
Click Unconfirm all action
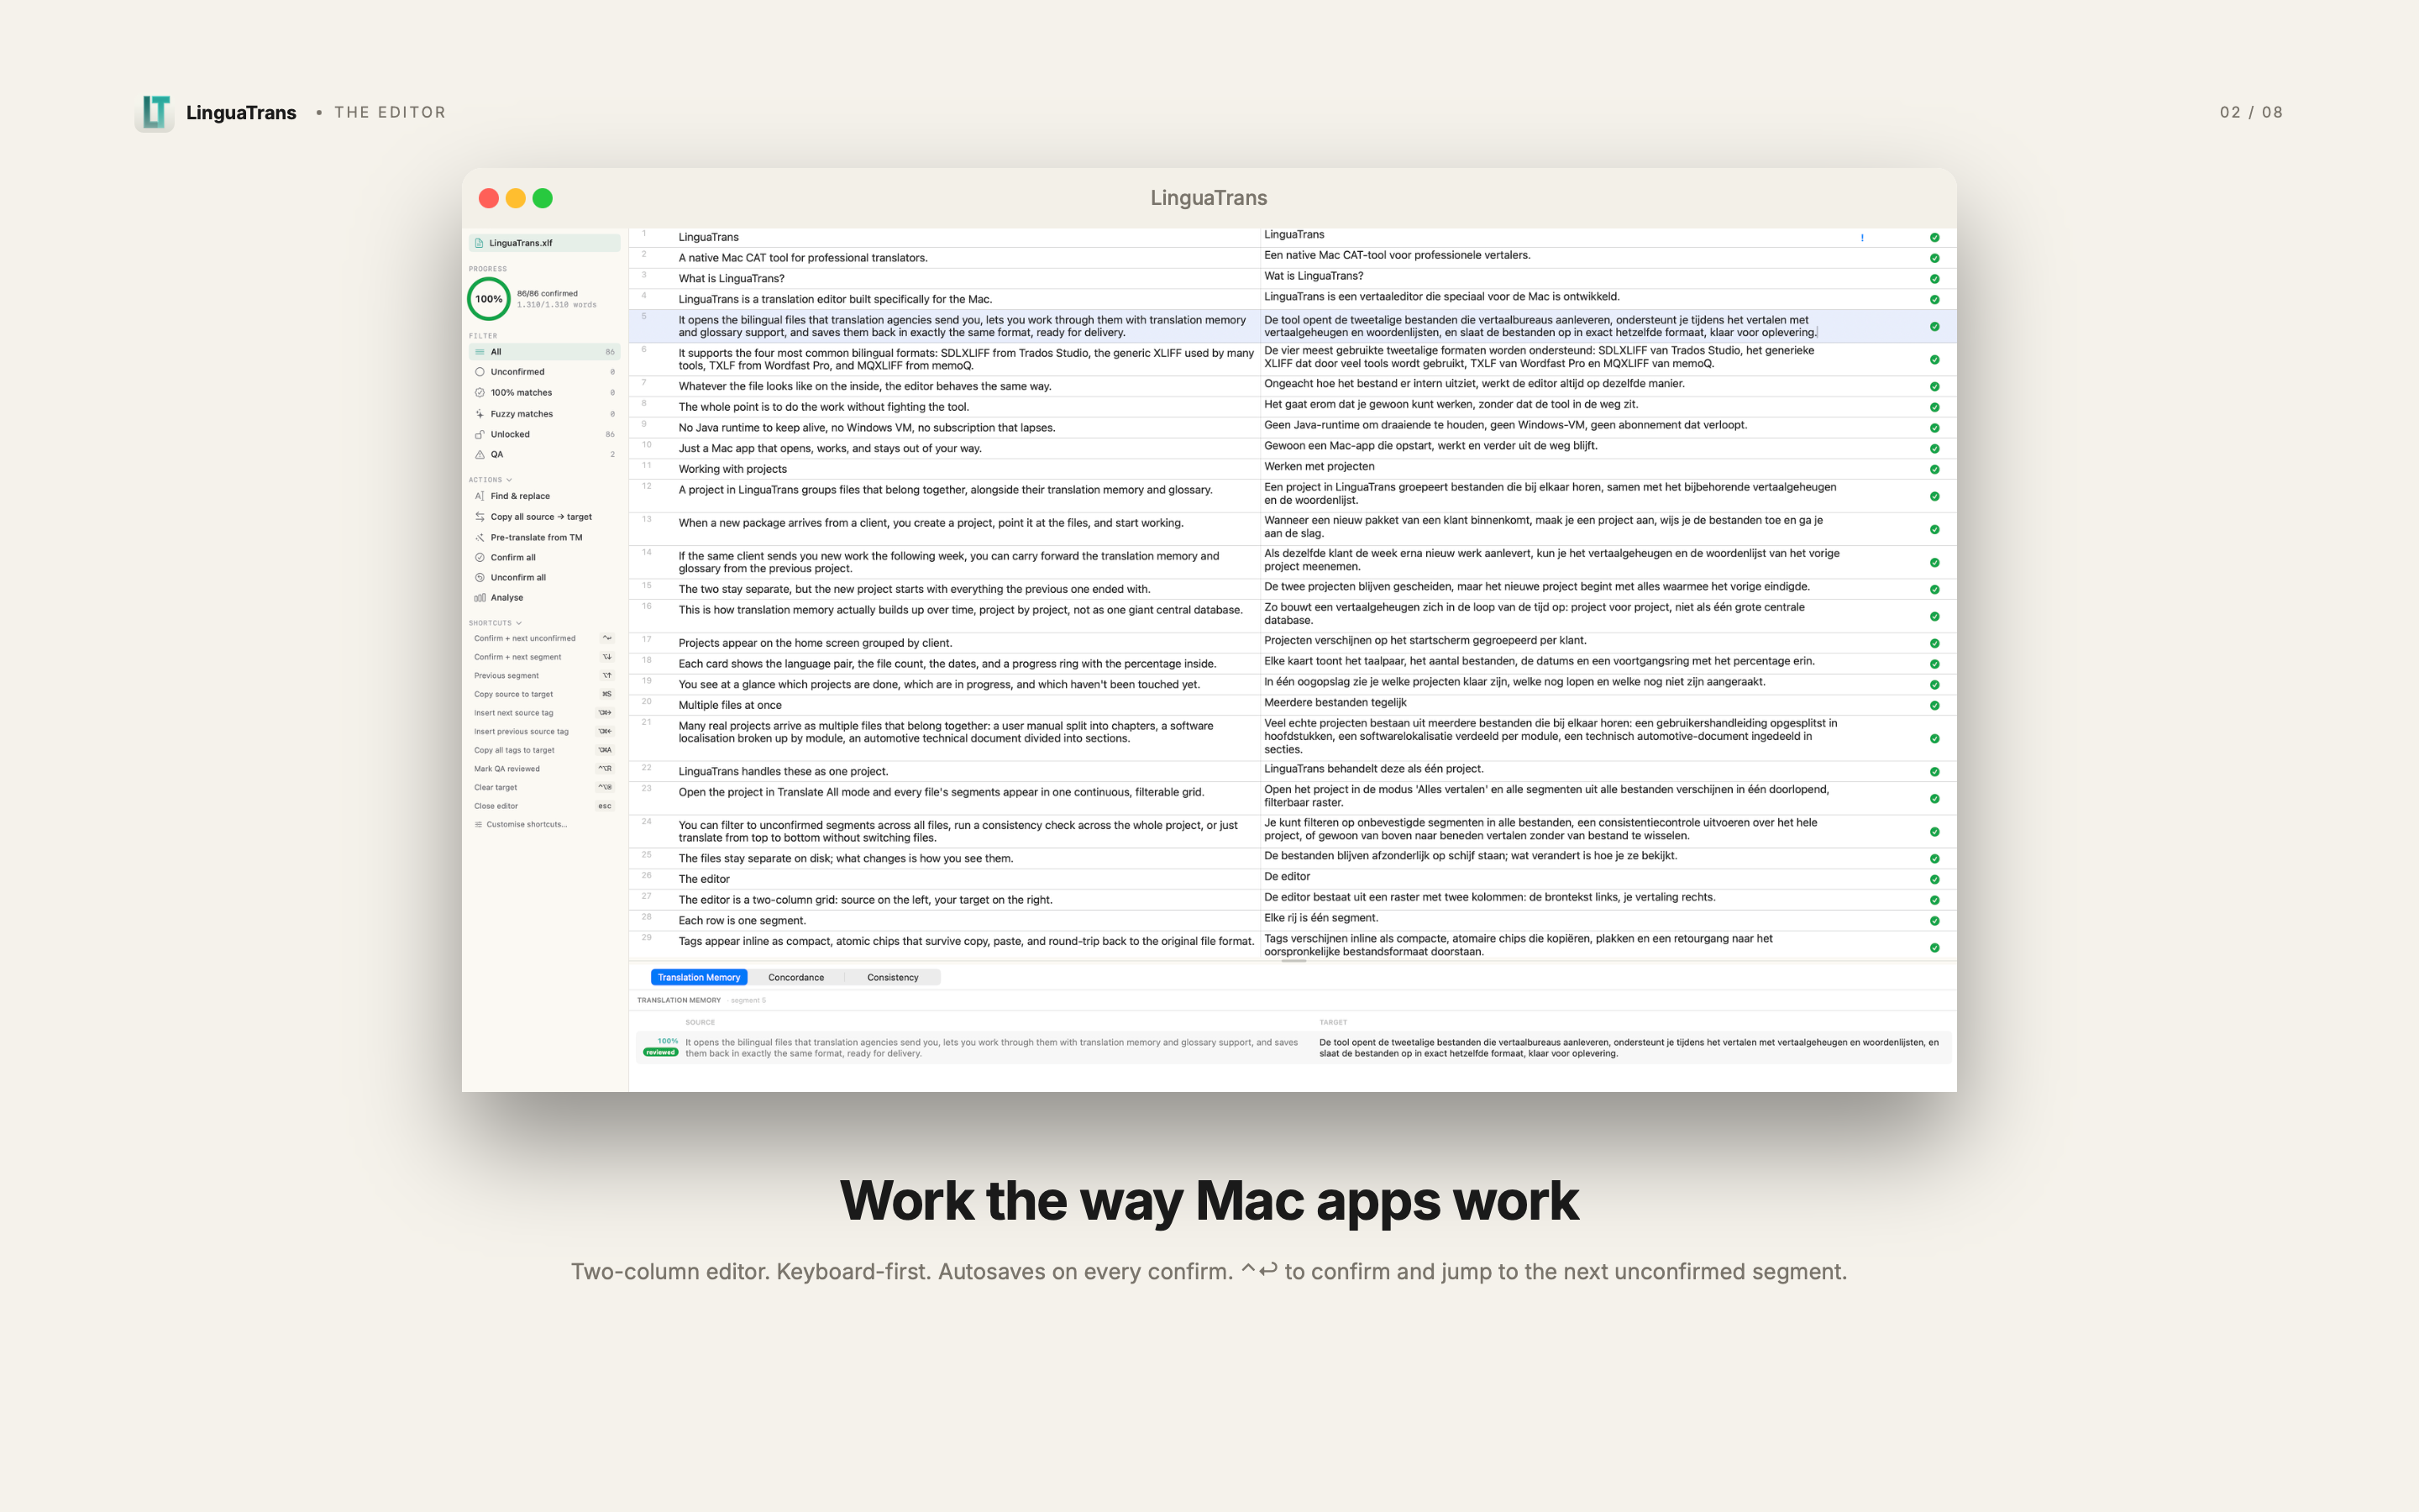pos(545,578)
